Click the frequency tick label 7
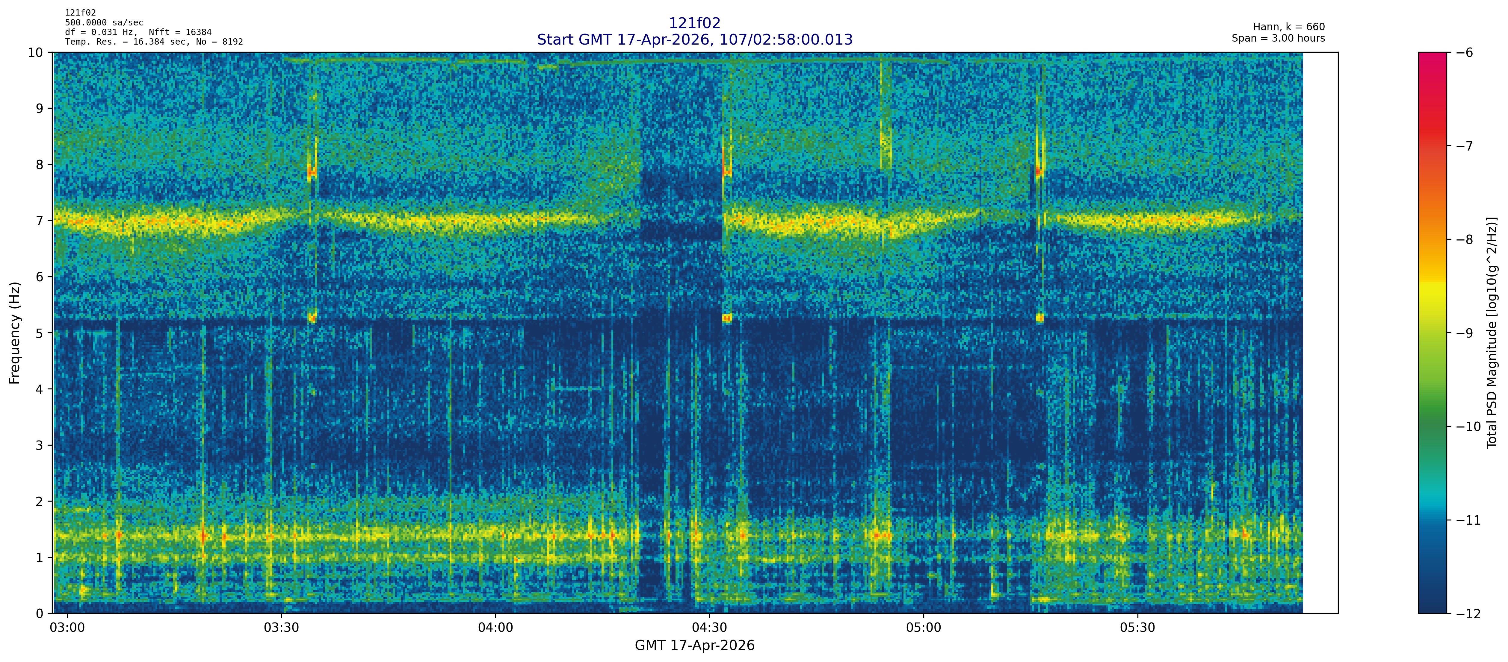 39,221
